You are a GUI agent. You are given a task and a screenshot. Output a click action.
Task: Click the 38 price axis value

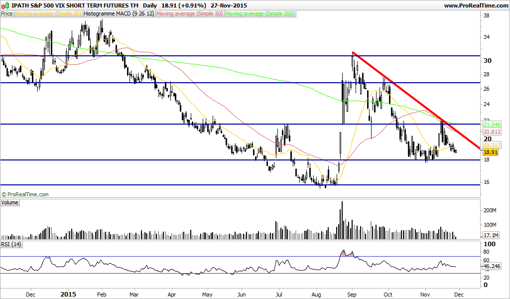click(x=487, y=15)
